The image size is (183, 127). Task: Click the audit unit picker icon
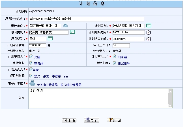pyautogui.click(x=66, y=26)
